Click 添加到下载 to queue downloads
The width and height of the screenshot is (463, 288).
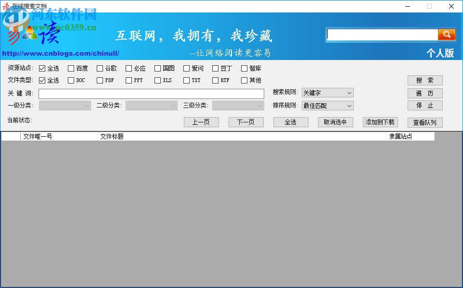tap(380, 122)
